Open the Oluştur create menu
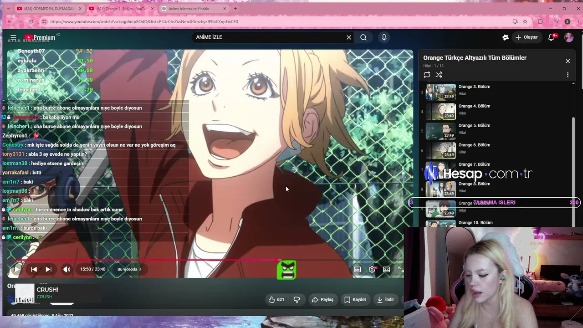 (x=527, y=37)
